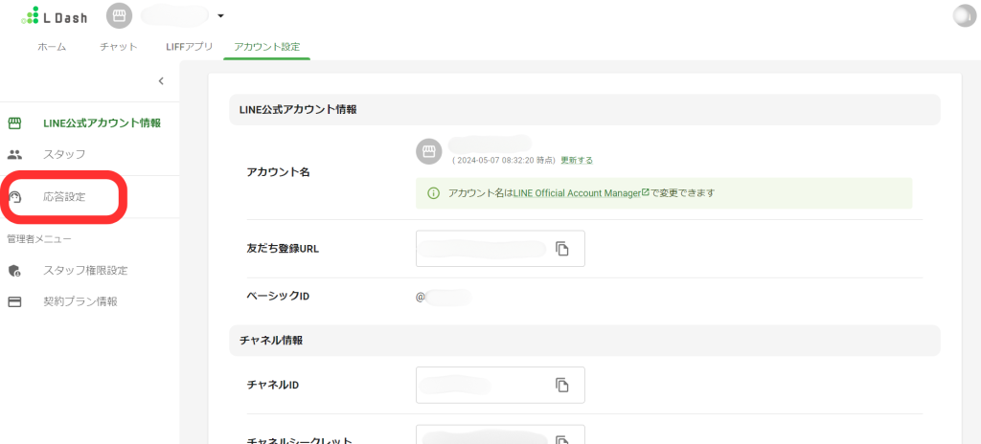The image size is (981, 444).
Task: Click the account name store avatar icon
Action: [428, 152]
